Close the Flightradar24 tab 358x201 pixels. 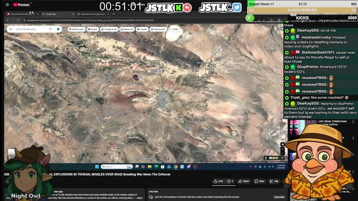(x=108, y=14)
